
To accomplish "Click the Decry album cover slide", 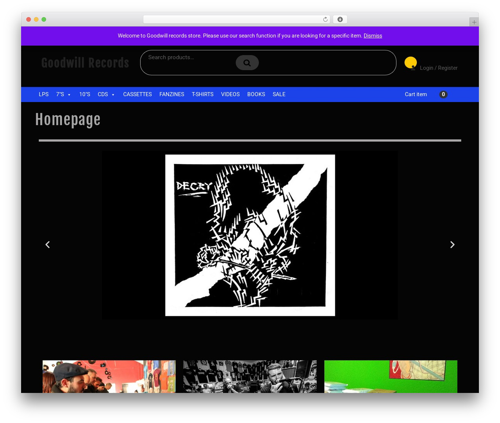I will [x=250, y=235].
